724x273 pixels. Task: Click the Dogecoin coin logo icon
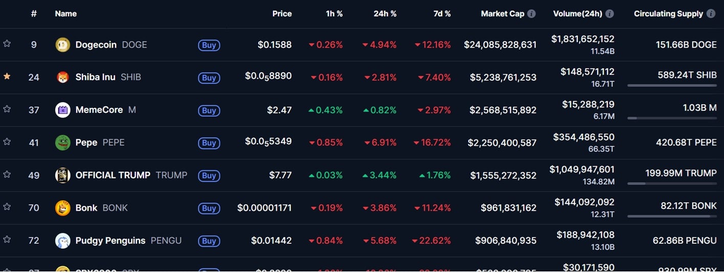(x=62, y=44)
